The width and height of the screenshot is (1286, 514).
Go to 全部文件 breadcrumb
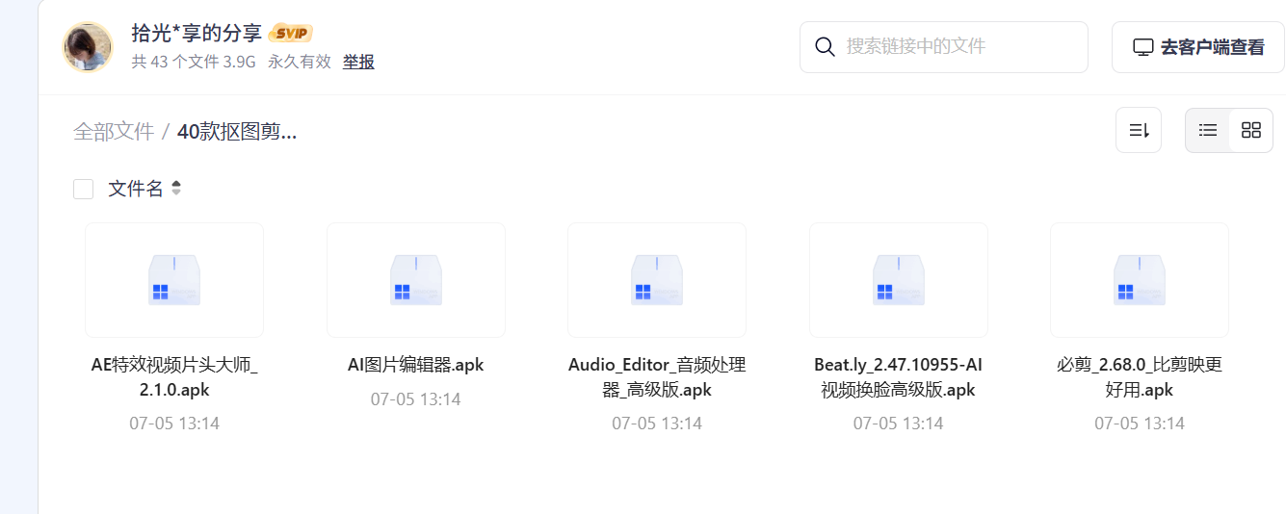114,132
